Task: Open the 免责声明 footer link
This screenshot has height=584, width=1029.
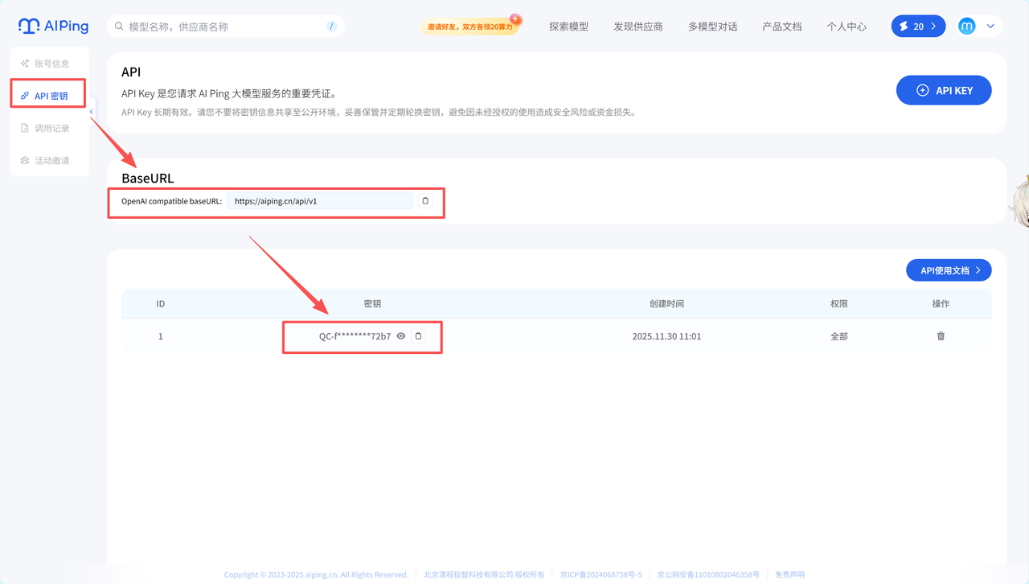Action: (x=789, y=575)
